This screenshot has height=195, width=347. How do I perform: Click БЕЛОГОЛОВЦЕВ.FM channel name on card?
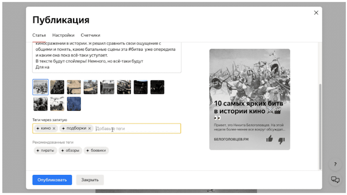231,139
